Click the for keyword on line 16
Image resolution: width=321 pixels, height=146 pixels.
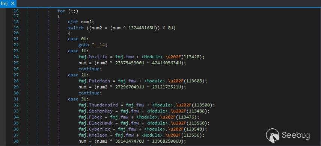(x=61, y=11)
